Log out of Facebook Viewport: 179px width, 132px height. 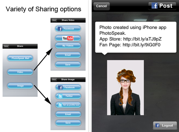click(x=165, y=125)
